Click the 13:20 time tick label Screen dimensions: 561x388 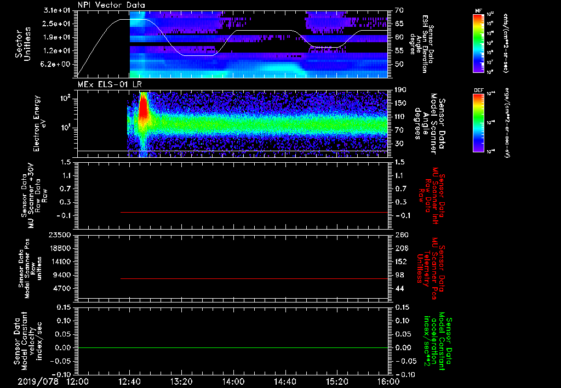click(181, 382)
